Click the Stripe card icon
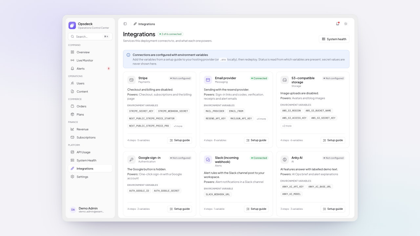The width and height of the screenshot is (420, 236). tap(132, 80)
